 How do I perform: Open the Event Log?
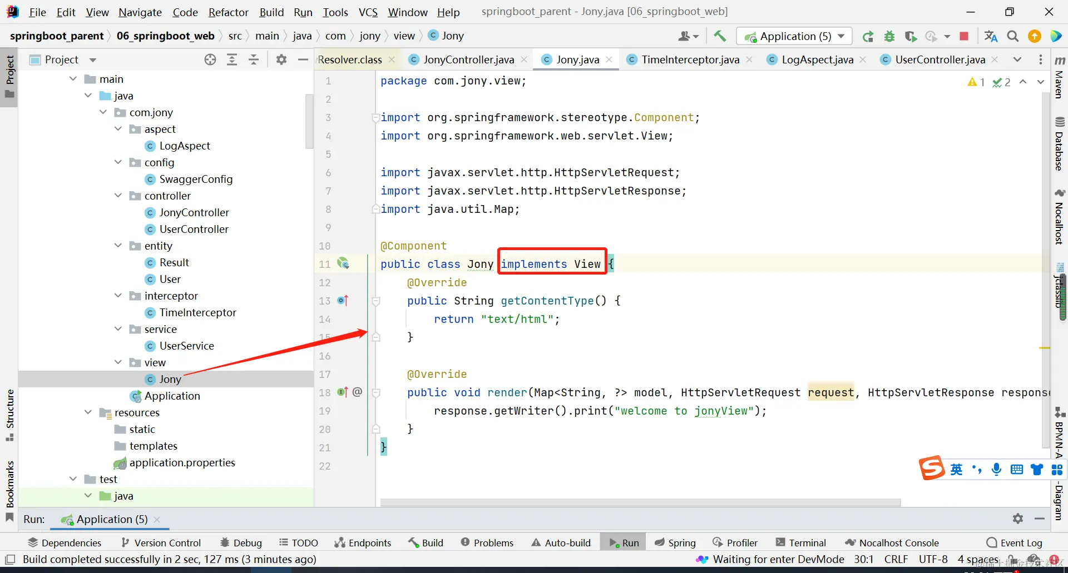pyautogui.click(x=1015, y=542)
